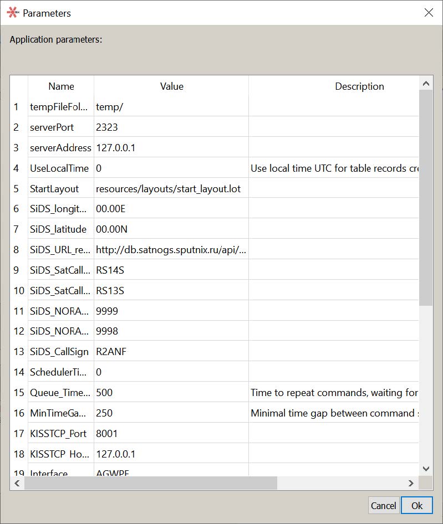This screenshot has height=524, width=443.
Task: Click the Value column header
Action: tap(171, 86)
